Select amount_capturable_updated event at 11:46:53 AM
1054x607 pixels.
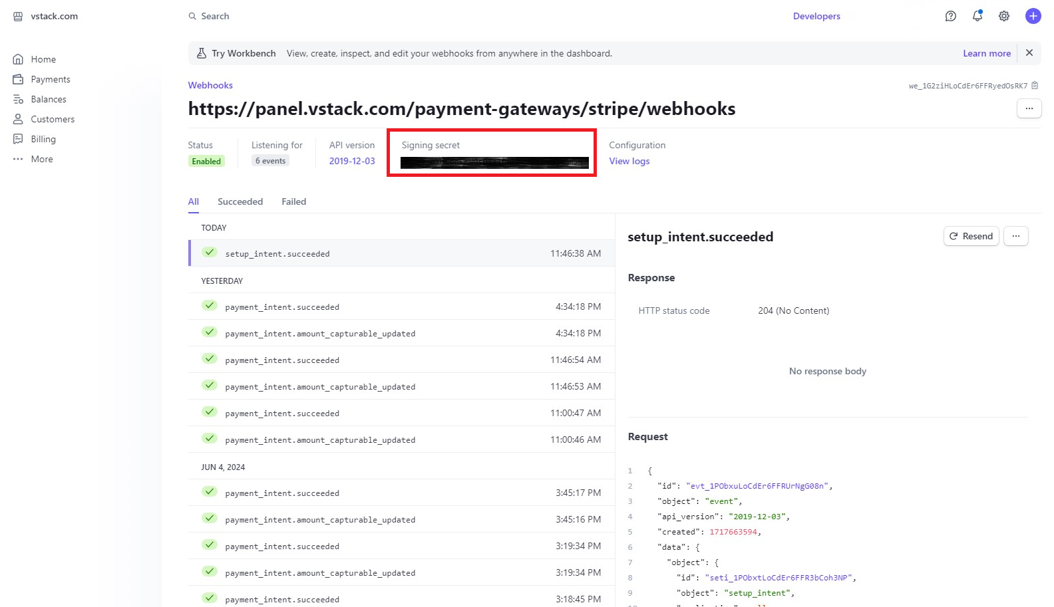[x=402, y=386]
